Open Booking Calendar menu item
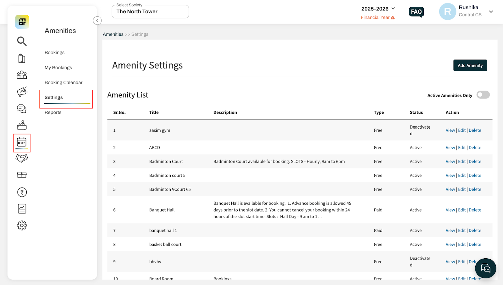 tap(64, 82)
